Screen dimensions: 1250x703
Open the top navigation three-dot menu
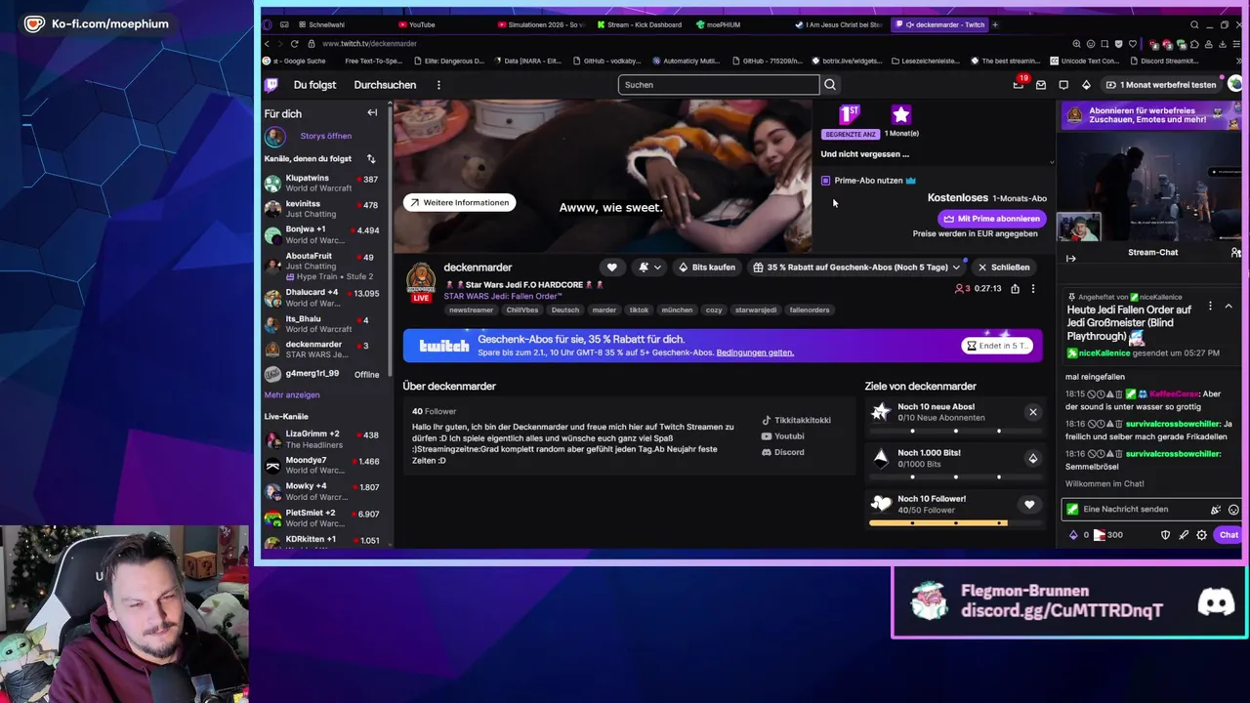point(438,85)
